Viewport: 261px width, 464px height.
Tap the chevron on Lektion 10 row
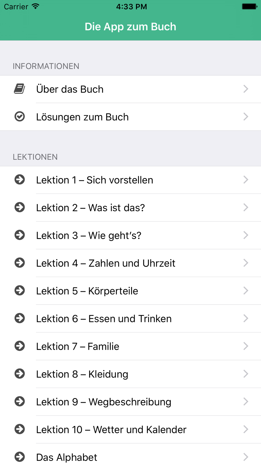click(x=246, y=429)
